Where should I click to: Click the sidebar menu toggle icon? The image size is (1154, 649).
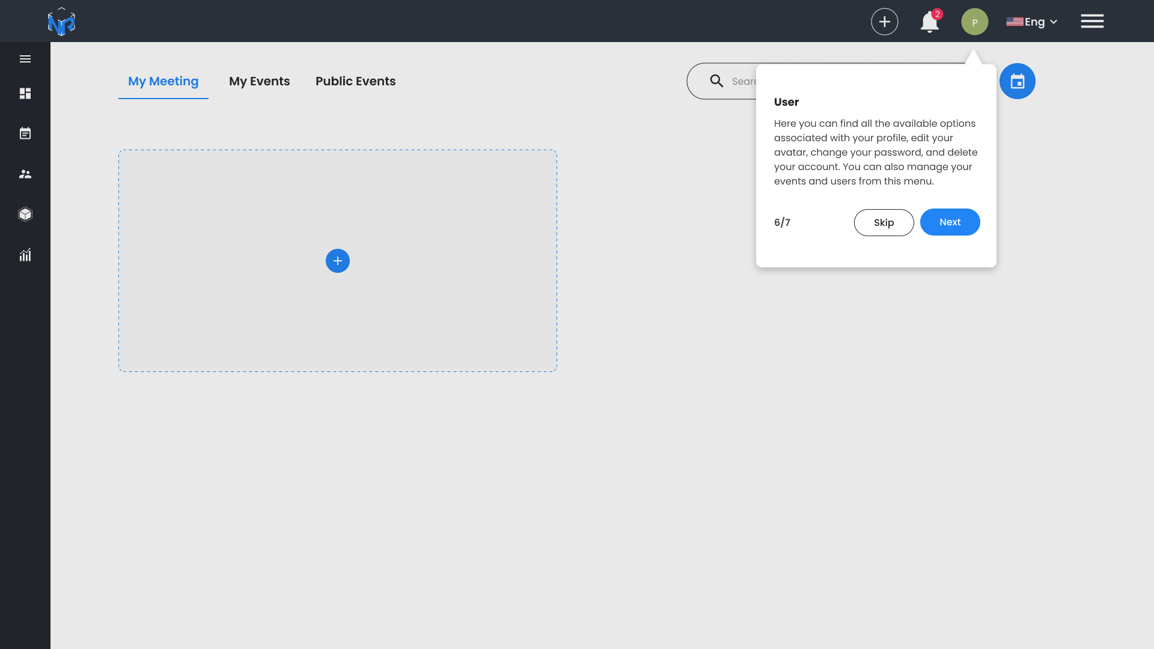click(25, 59)
